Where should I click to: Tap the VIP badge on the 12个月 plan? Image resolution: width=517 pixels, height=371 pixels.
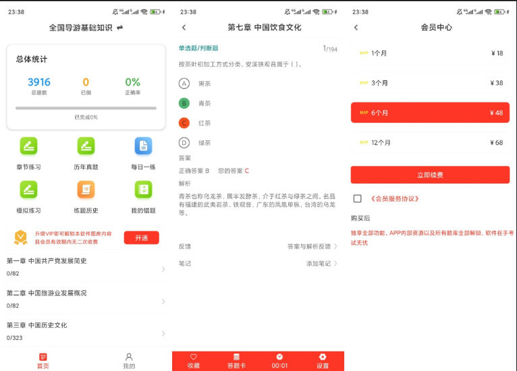coord(364,142)
